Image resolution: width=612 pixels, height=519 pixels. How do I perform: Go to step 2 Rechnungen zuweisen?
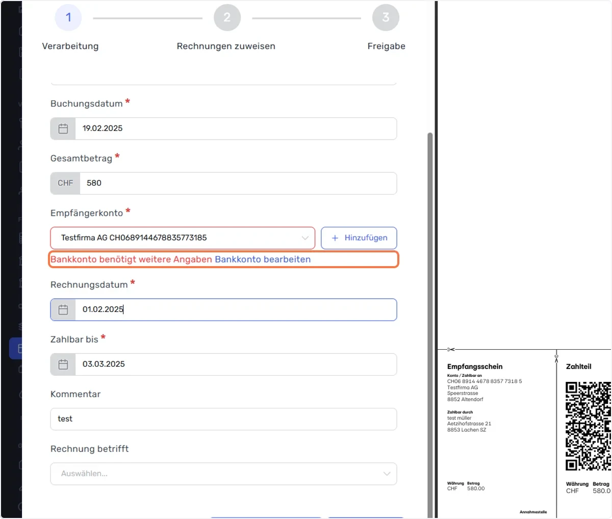click(227, 18)
